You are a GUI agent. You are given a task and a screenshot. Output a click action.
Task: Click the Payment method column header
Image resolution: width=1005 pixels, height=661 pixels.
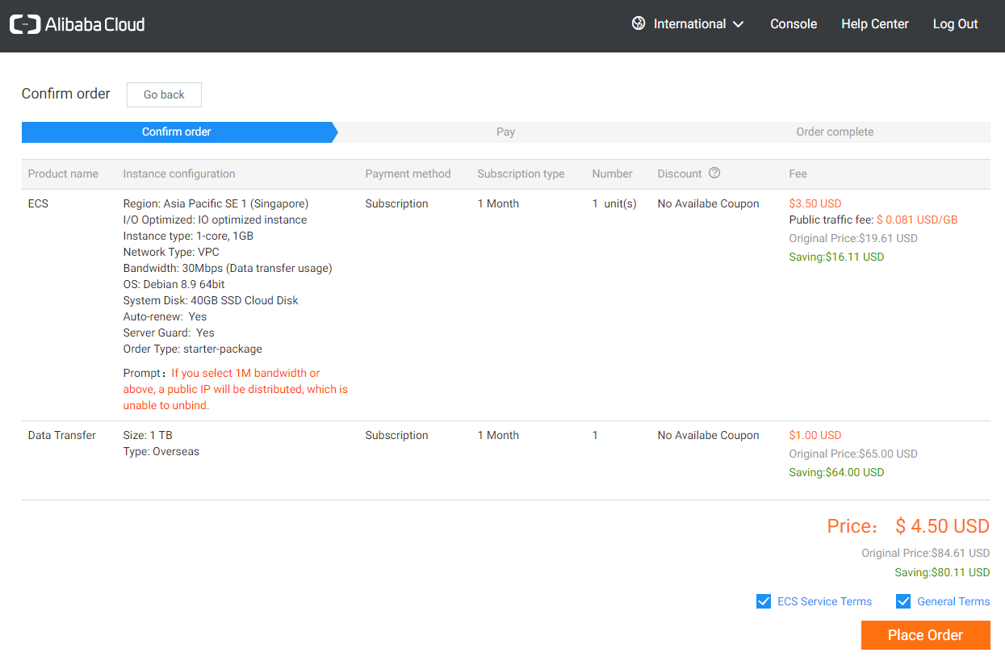(408, 174)
